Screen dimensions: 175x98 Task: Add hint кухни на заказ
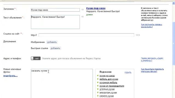click(107, 76)
